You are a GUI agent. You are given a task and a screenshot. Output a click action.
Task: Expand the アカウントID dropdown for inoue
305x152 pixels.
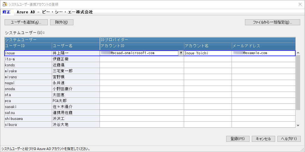[x=181, y=53]
